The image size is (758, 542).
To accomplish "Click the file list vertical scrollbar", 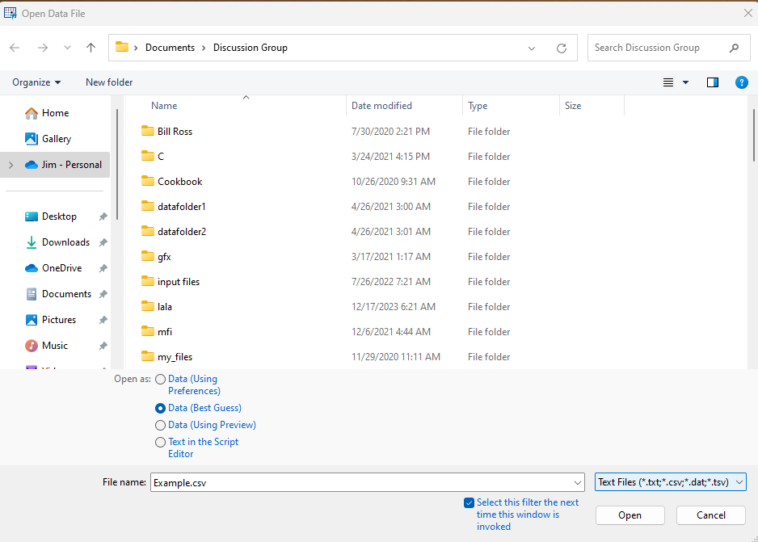I will 753,135.
